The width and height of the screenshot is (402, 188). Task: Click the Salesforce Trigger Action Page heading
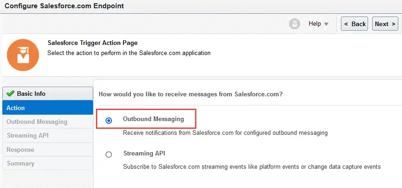pyautogui.click(x=93, y=43)
